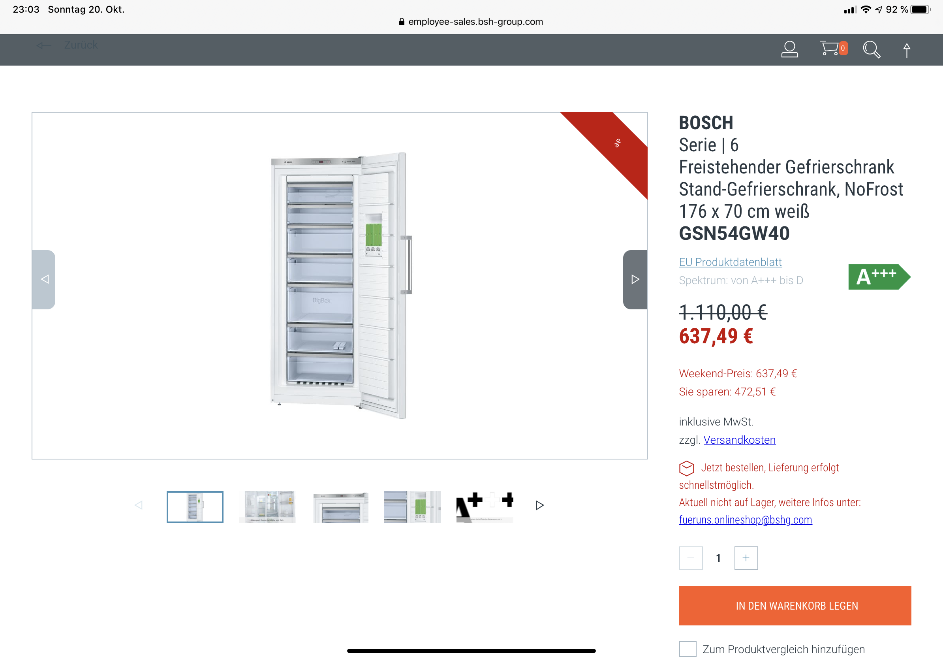Viewport: 943px width, 659px height.
Task: Open the Versandkosten link
Action: (739, 440)
